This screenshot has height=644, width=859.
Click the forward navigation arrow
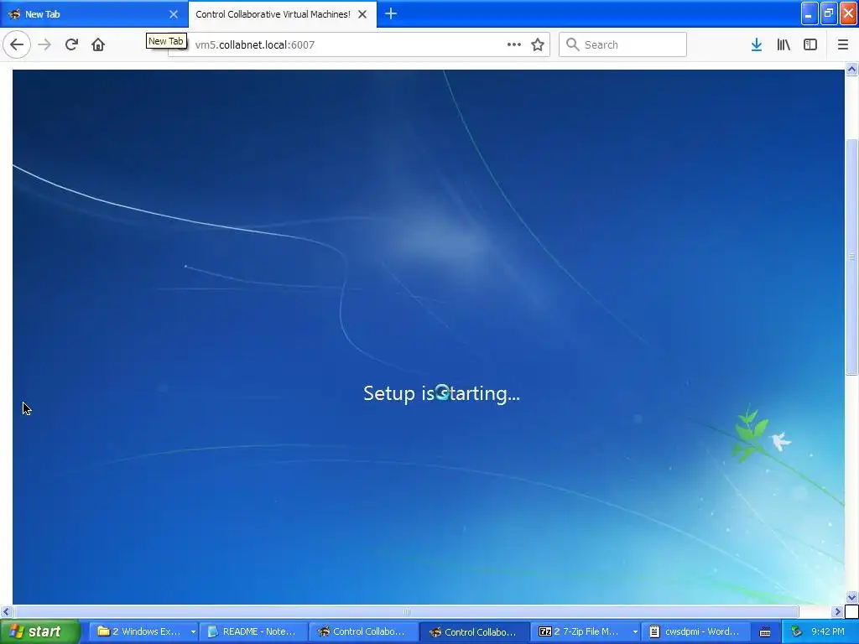44,44
